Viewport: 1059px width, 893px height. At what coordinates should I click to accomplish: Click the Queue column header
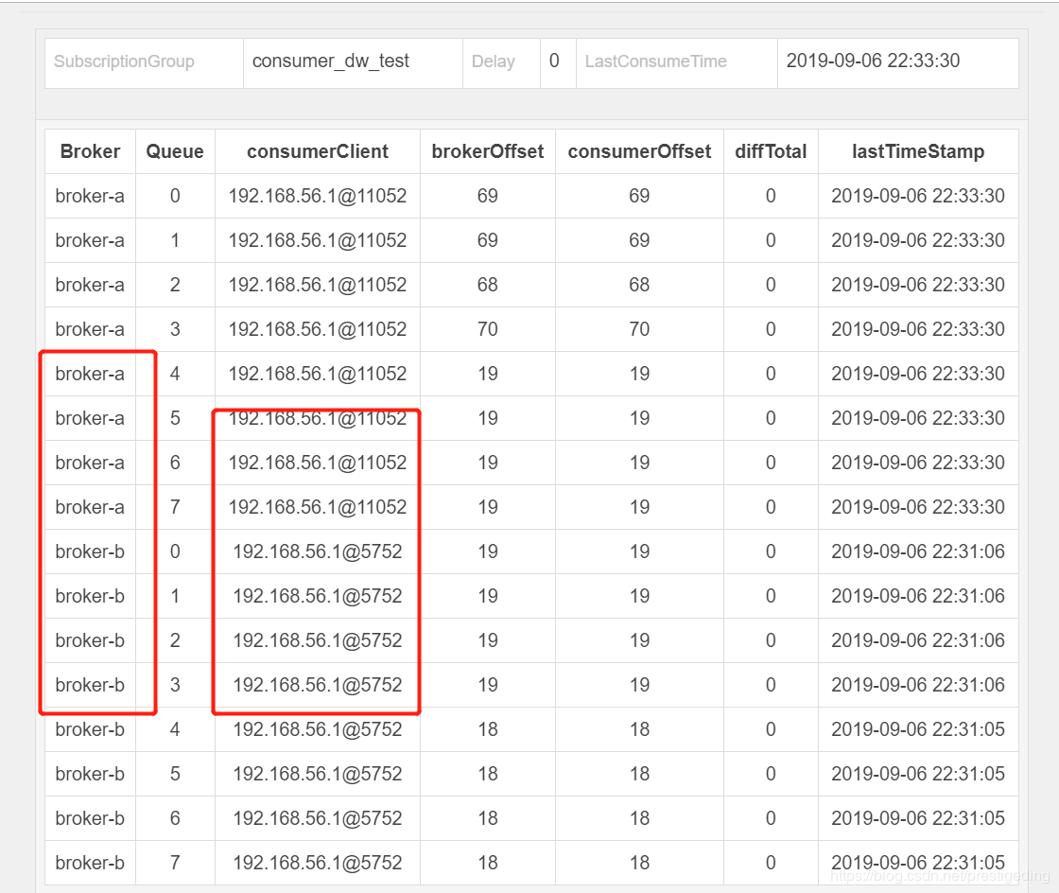click(175, 151)
